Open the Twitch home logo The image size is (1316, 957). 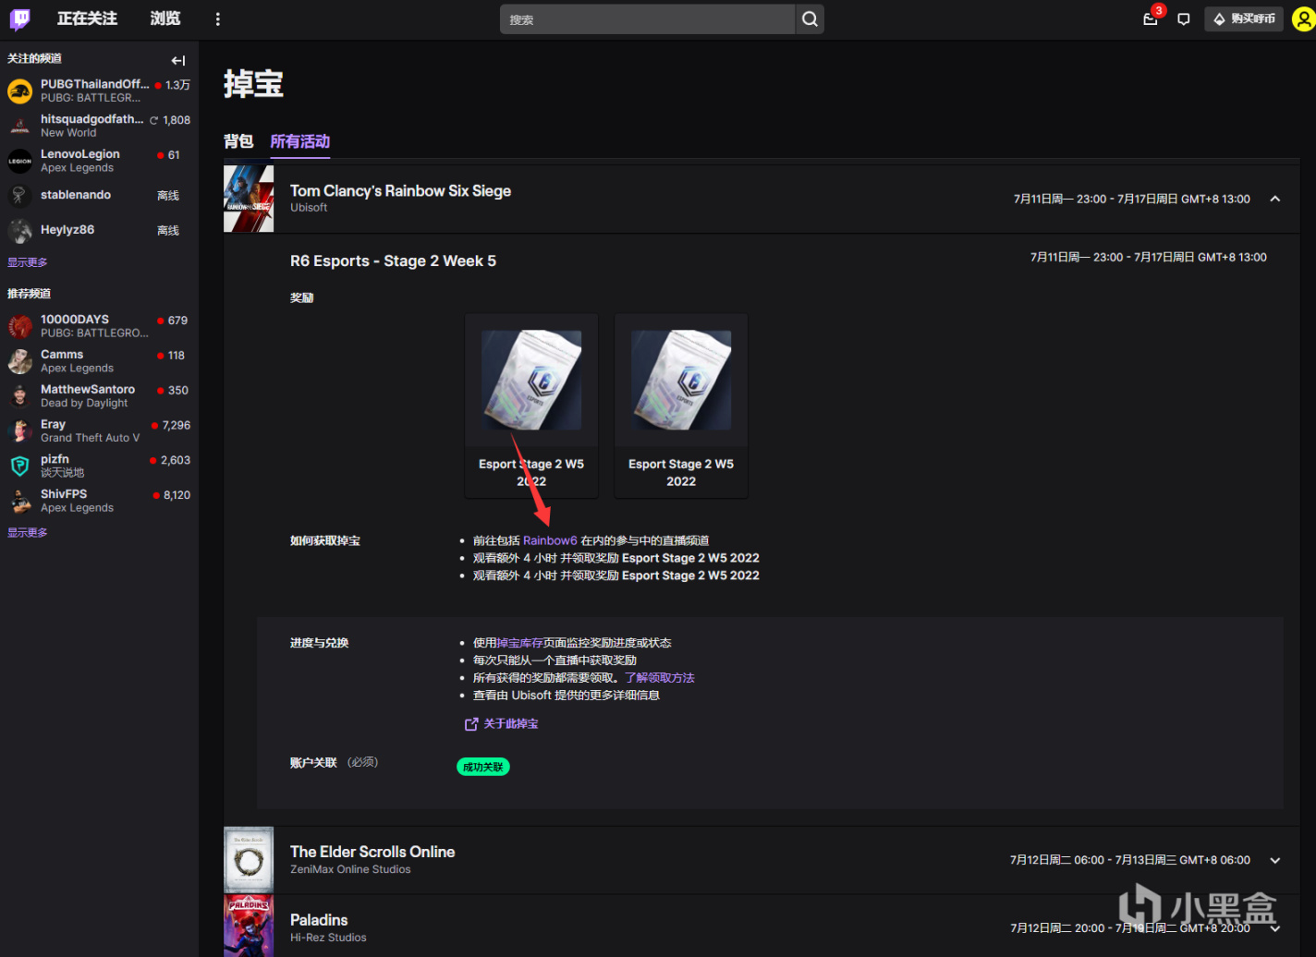[19, 18]
